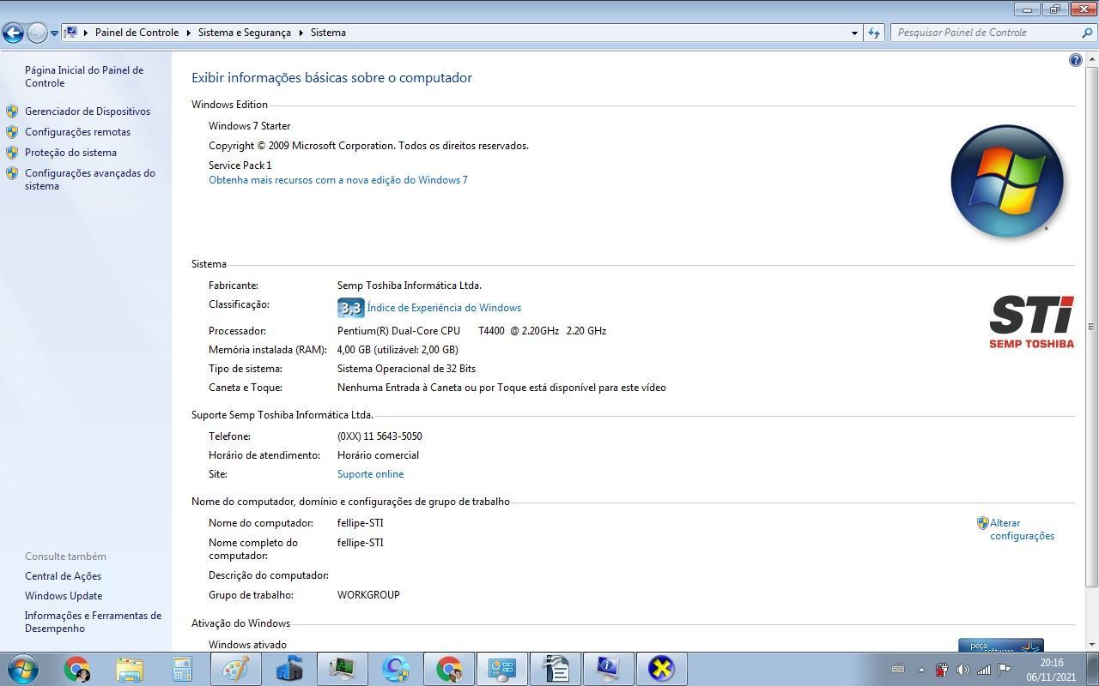Switch to Paint in taskbar
The width and height of the screenshot is (1099, 686).
[x=235, y=669]
